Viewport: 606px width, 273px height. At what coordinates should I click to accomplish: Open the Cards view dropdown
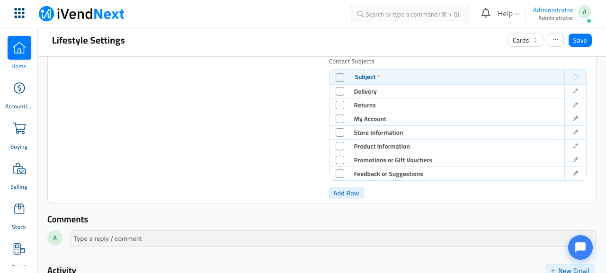tap(525, 40)
